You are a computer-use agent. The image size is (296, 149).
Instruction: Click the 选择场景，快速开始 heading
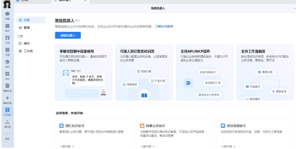tap(69, 113)
